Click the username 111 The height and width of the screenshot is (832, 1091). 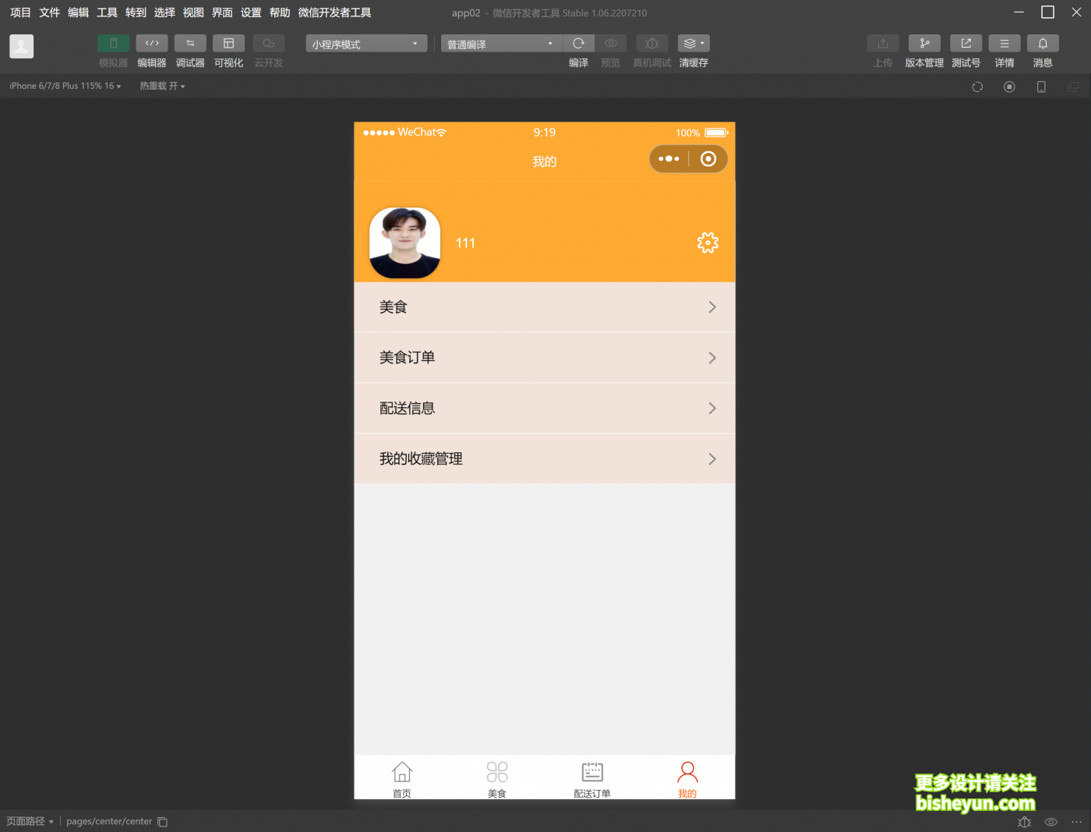coord(465,243)
